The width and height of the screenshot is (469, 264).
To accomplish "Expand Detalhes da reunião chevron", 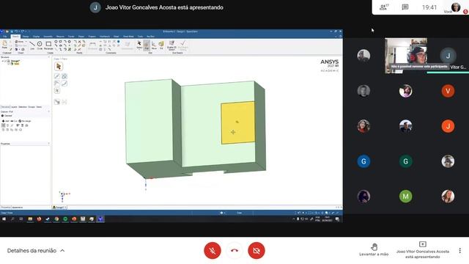I will (x=62, y=251).
